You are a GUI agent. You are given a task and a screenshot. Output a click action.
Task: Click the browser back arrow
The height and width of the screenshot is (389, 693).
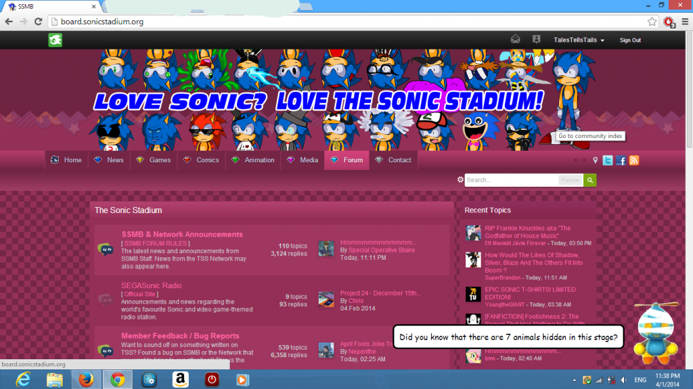(9, 21)
